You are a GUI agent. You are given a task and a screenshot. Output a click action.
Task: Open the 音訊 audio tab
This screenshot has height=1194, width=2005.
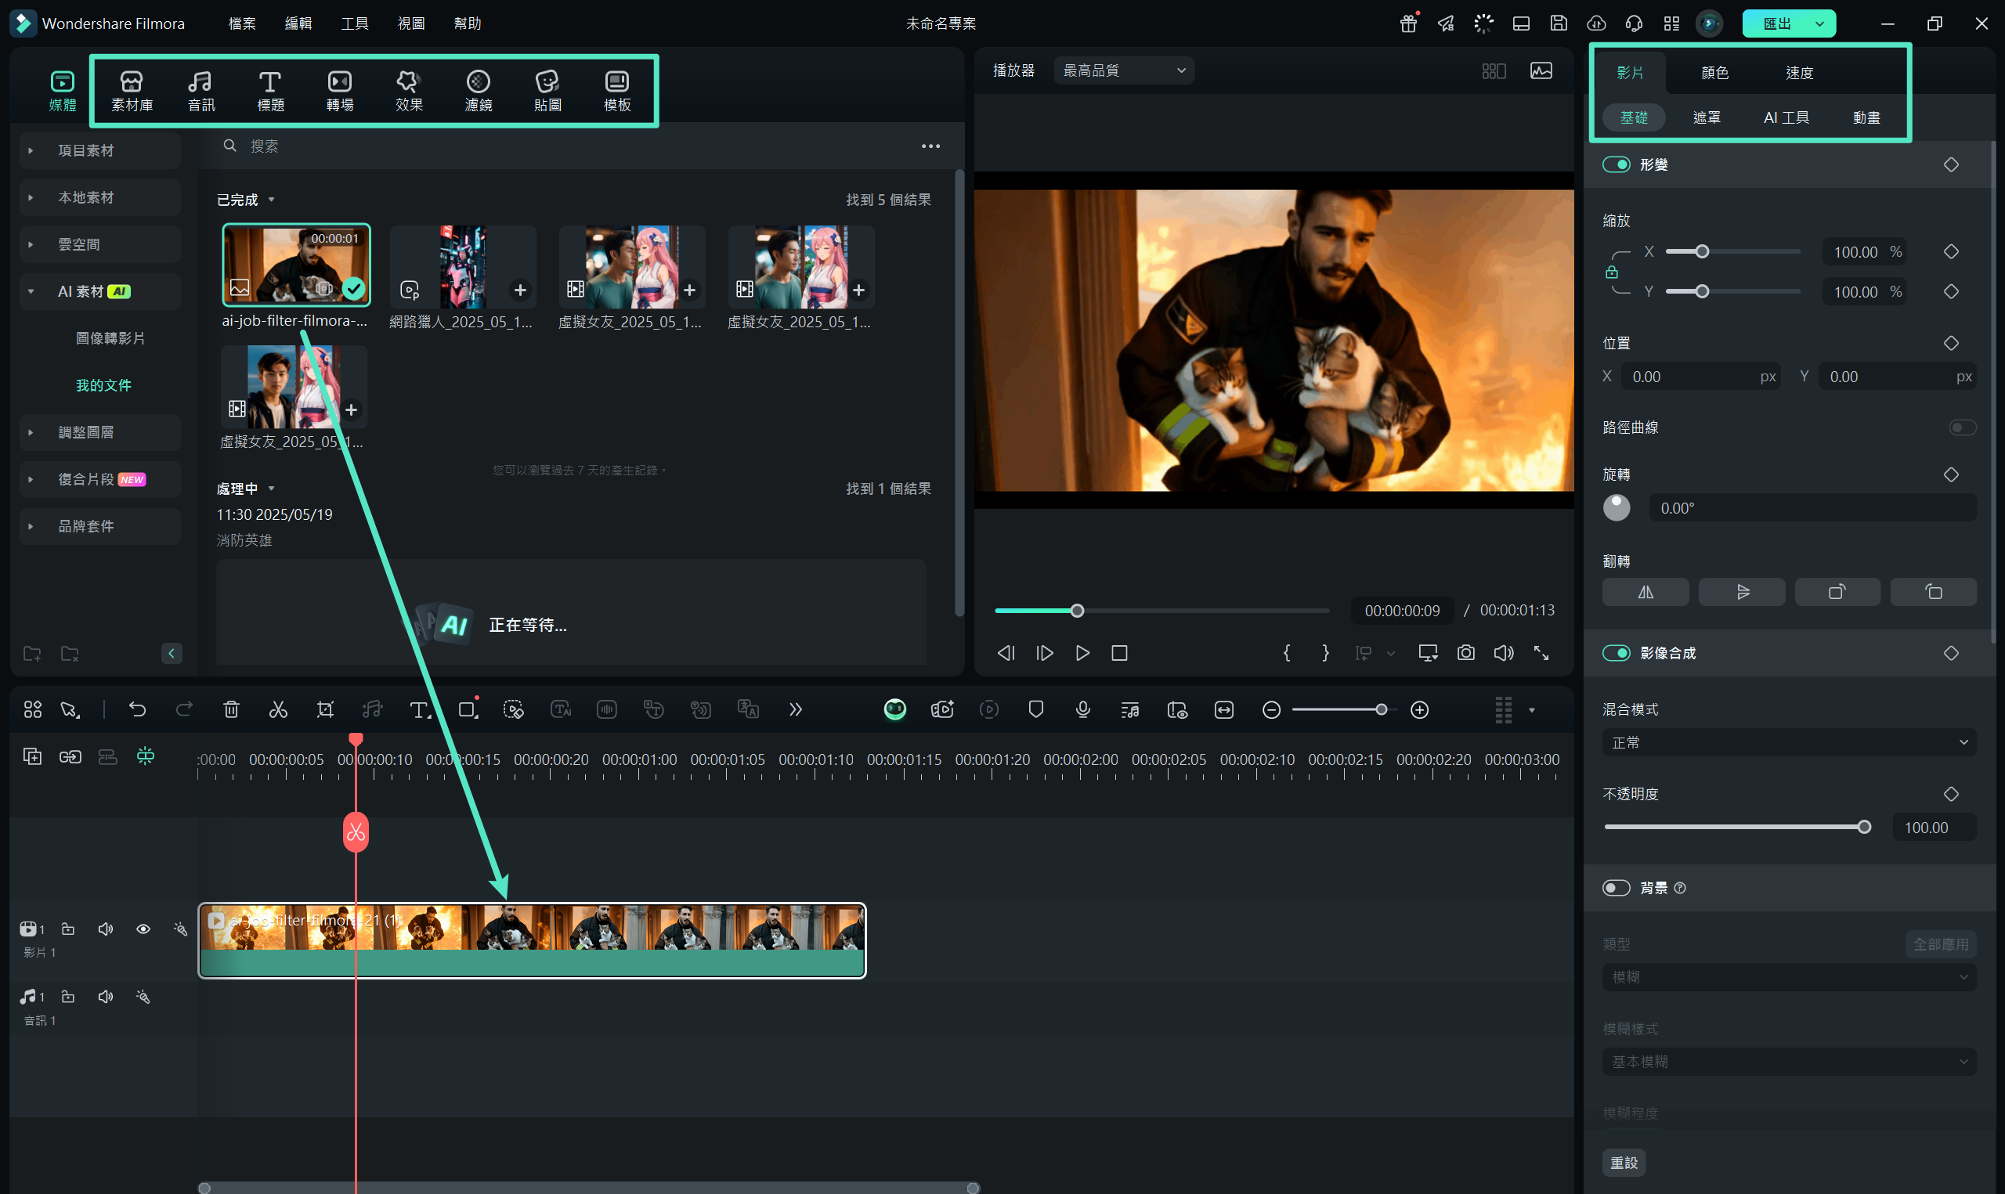coord(201,91)
